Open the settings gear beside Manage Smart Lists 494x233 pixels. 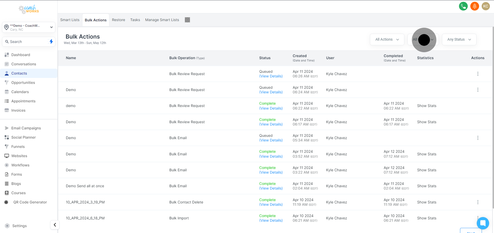coord(187,20)
